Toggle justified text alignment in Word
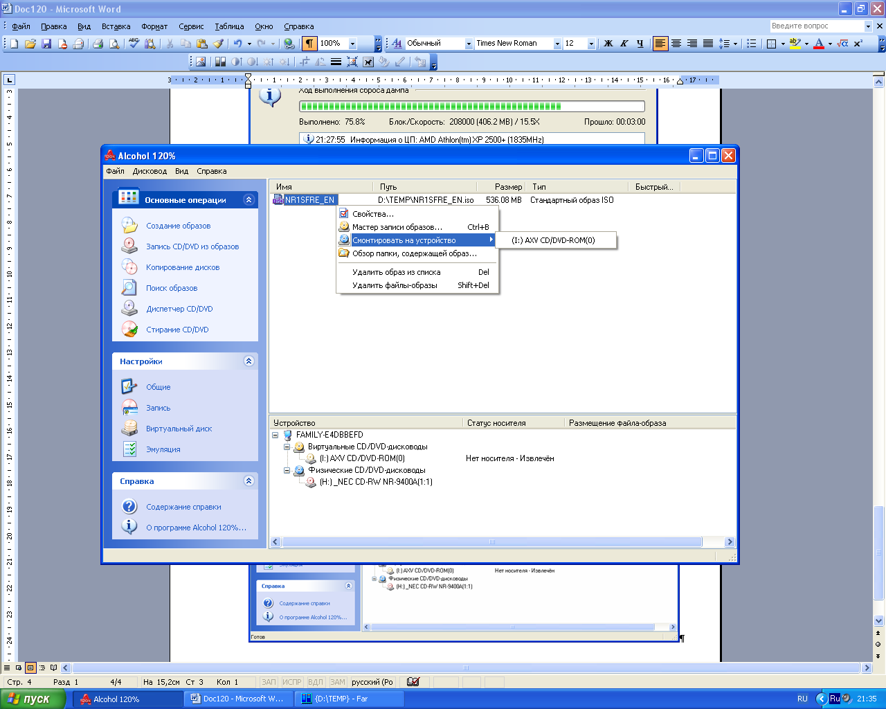 708,43
